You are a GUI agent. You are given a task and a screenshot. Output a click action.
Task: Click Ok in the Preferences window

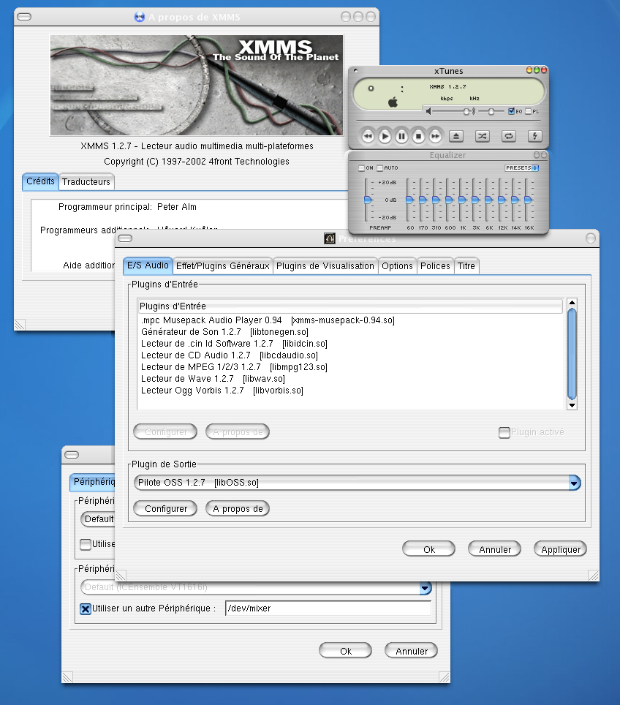pos(429,549)
